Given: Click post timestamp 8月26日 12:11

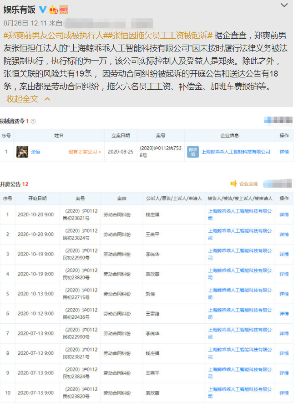Looking at the screenshot, I should pyautogui.click(x=25, y=23).
